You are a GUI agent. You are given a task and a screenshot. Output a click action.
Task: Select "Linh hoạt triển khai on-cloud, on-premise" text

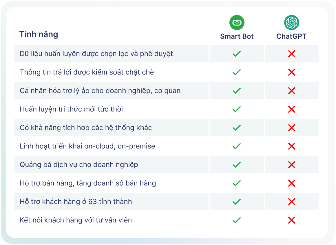87,146
